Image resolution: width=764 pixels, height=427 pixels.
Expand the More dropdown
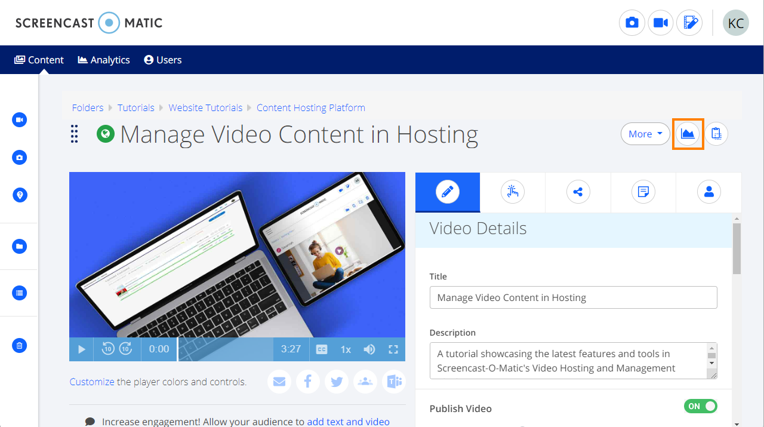click(645, 134)
